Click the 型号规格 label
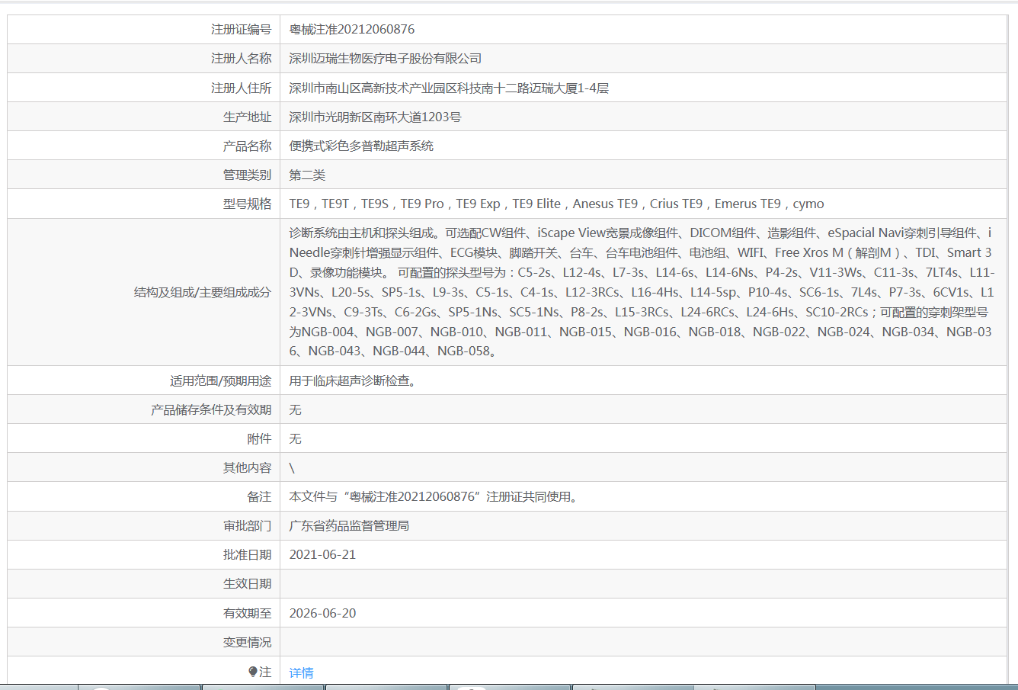The width and height of the screenshot is (1018, 690). 247,204
